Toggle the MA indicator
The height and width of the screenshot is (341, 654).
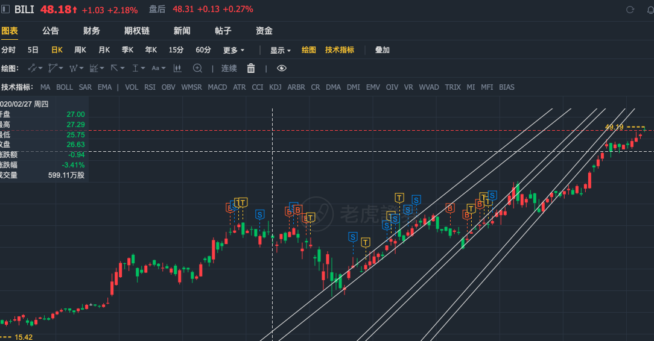click(45, 87)
